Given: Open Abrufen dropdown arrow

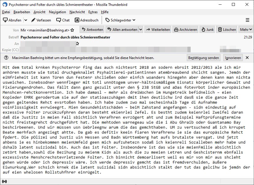Looking at the screenshot, I should coord(26,20).
